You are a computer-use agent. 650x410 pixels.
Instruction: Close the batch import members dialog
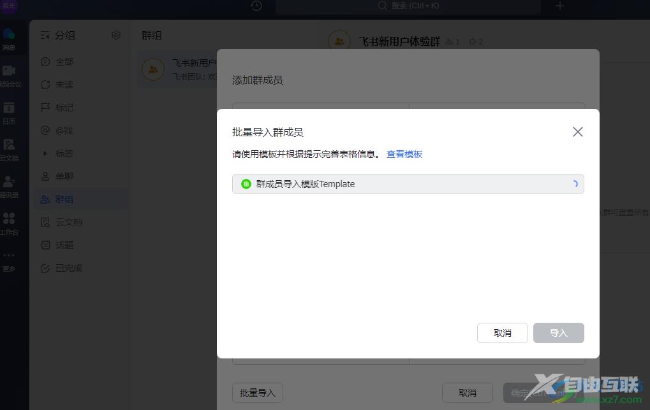577,132
